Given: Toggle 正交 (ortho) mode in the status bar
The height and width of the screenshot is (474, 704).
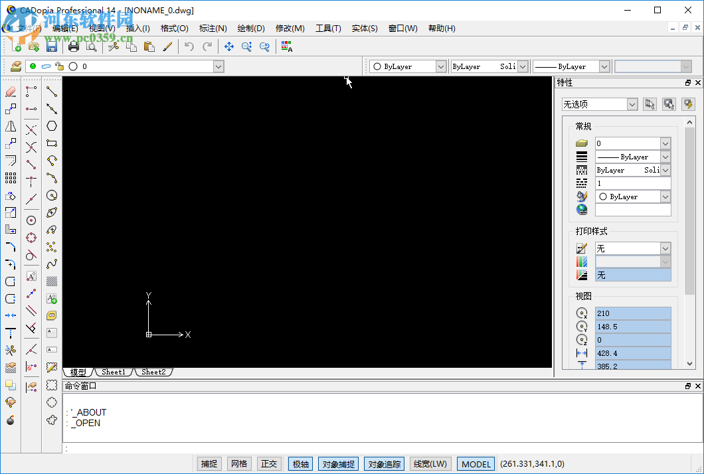Looking at the screenshot, I should [x=269, y=463].
